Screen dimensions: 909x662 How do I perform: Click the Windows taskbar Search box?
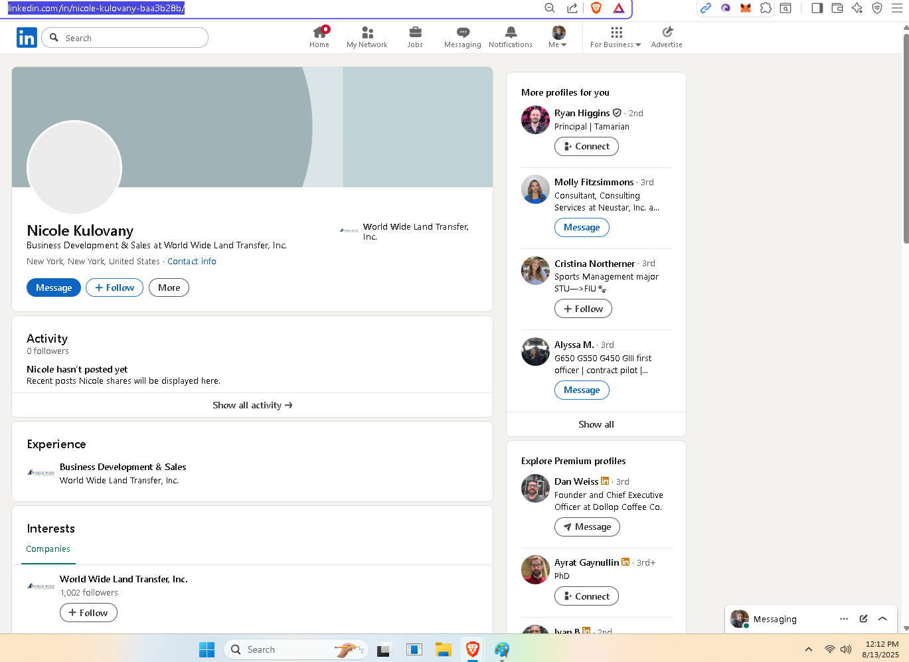click(x=296, y=649)
